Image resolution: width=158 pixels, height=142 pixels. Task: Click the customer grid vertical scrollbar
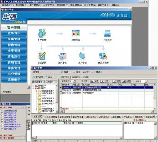coord(154,97)
